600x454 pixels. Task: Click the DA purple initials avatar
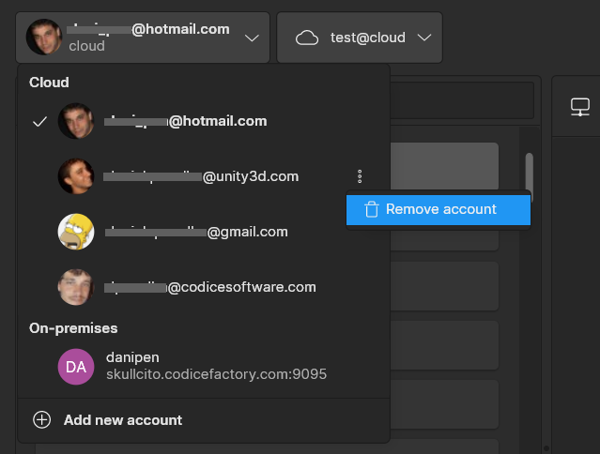[76, 367]
